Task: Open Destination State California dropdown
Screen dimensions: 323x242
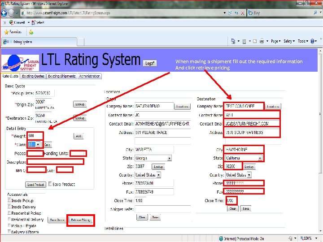Action: coord(260,158)
